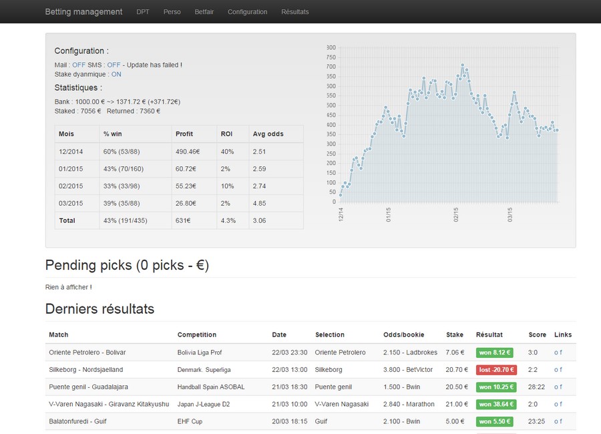Image resolution: width=601 pixels, height=434 pixels.
Task: Click the 12/2014 row in statistics table
Action: [179, 152]
